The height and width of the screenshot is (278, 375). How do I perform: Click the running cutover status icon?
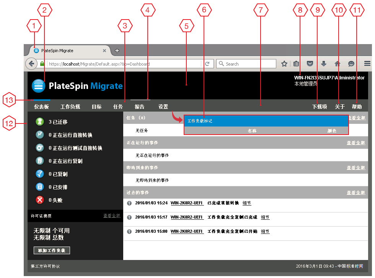click(40, 135)
